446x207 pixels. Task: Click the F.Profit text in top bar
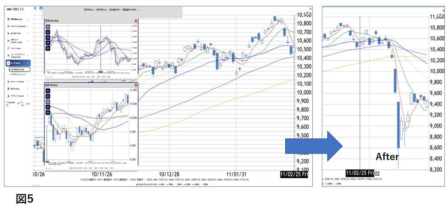pyautogui.click(x=133, y=10)
